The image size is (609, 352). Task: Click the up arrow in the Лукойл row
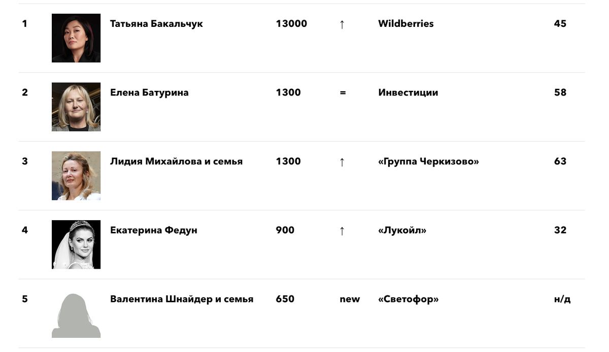pyautogui.click(x=342, y=231)
